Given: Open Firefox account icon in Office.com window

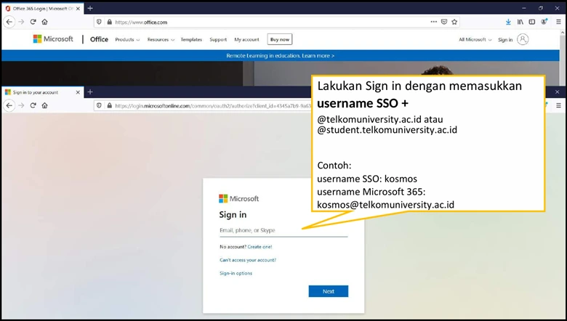Looking at the screenshot, I should pos(544,22).
